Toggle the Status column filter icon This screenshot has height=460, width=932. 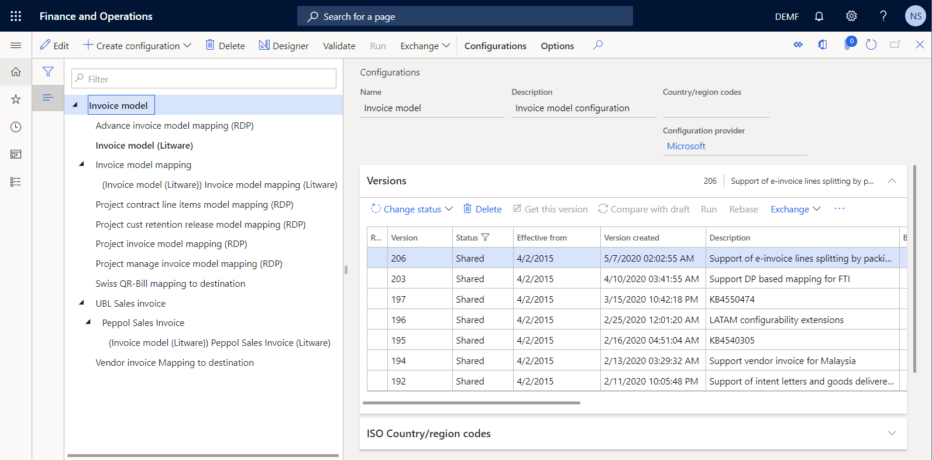[x=486, y=238]
